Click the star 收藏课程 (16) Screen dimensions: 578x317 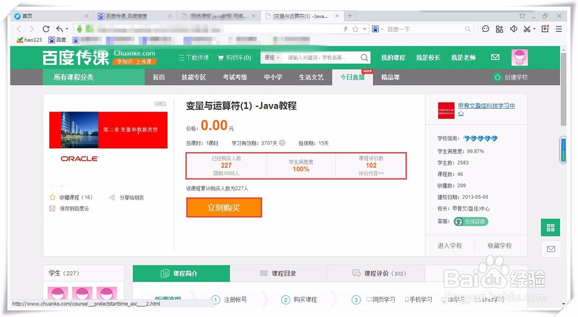(53, 197)
